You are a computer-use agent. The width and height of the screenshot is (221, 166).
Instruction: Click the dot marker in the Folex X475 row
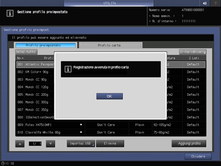pyautogui.click(x=81, y=124)
